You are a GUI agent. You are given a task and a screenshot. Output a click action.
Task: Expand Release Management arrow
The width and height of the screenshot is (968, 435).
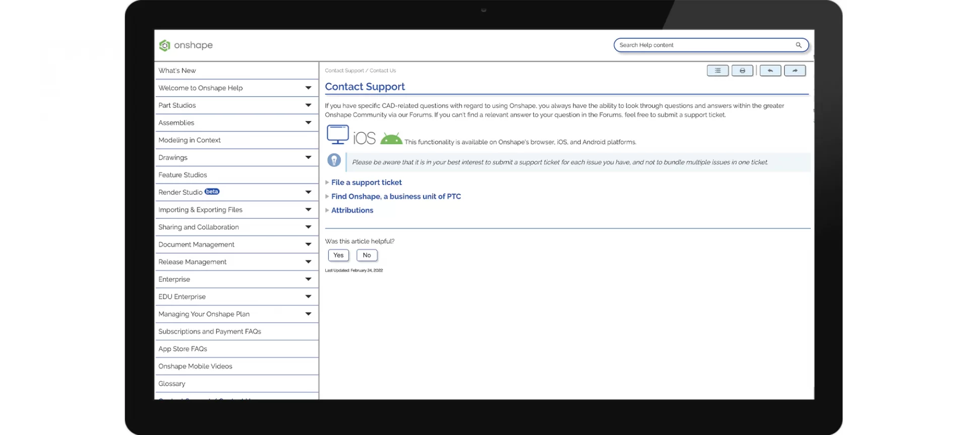click(308, 262)
